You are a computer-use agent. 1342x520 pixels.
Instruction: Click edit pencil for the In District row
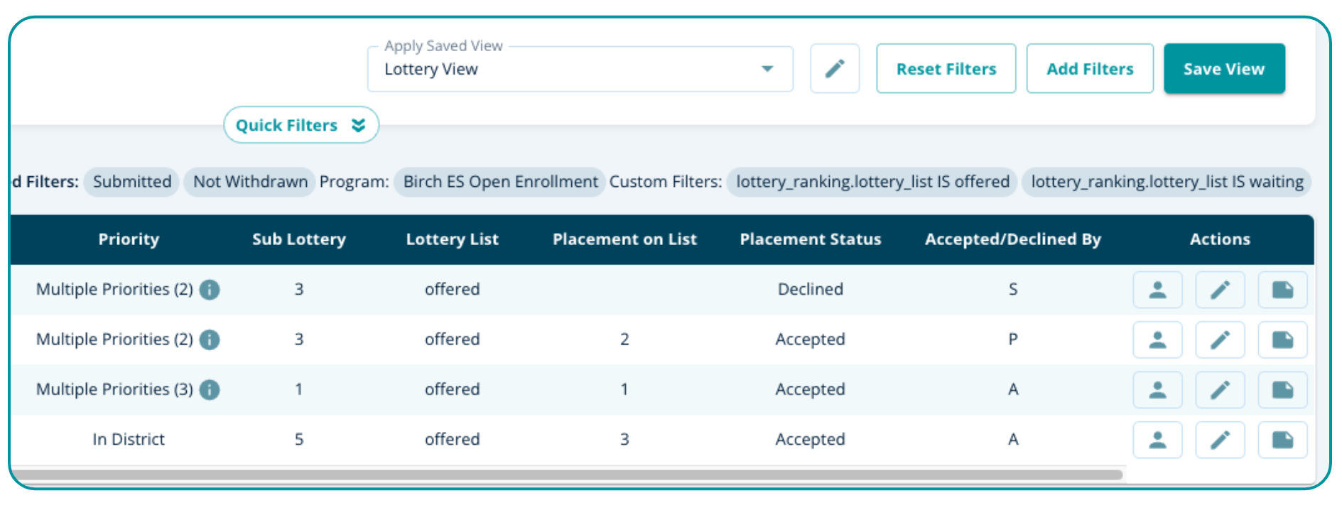coord(1219,440)
